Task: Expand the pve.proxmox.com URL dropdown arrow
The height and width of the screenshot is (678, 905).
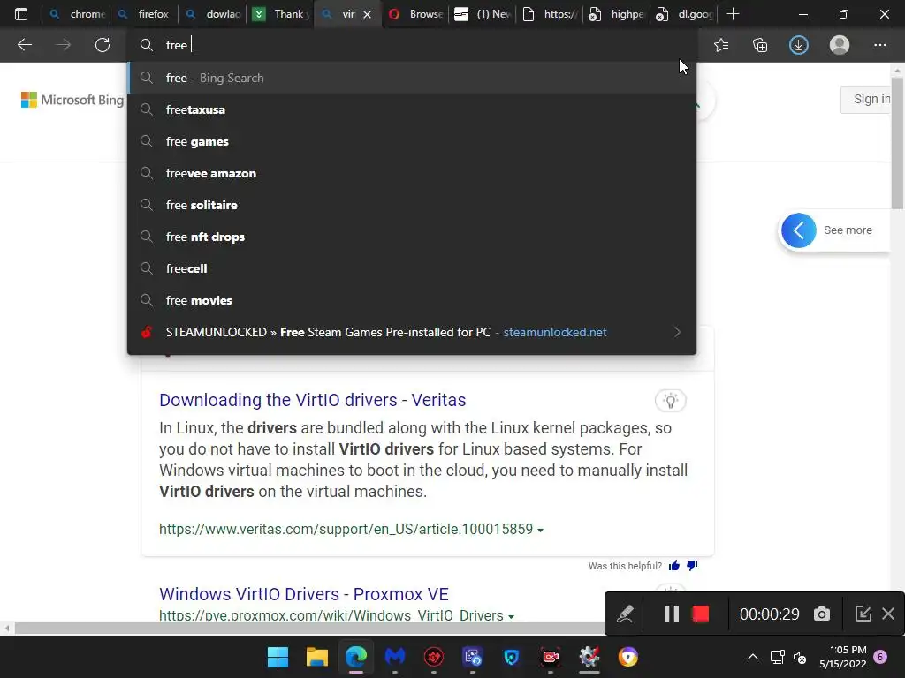Action: pos(511,616)
